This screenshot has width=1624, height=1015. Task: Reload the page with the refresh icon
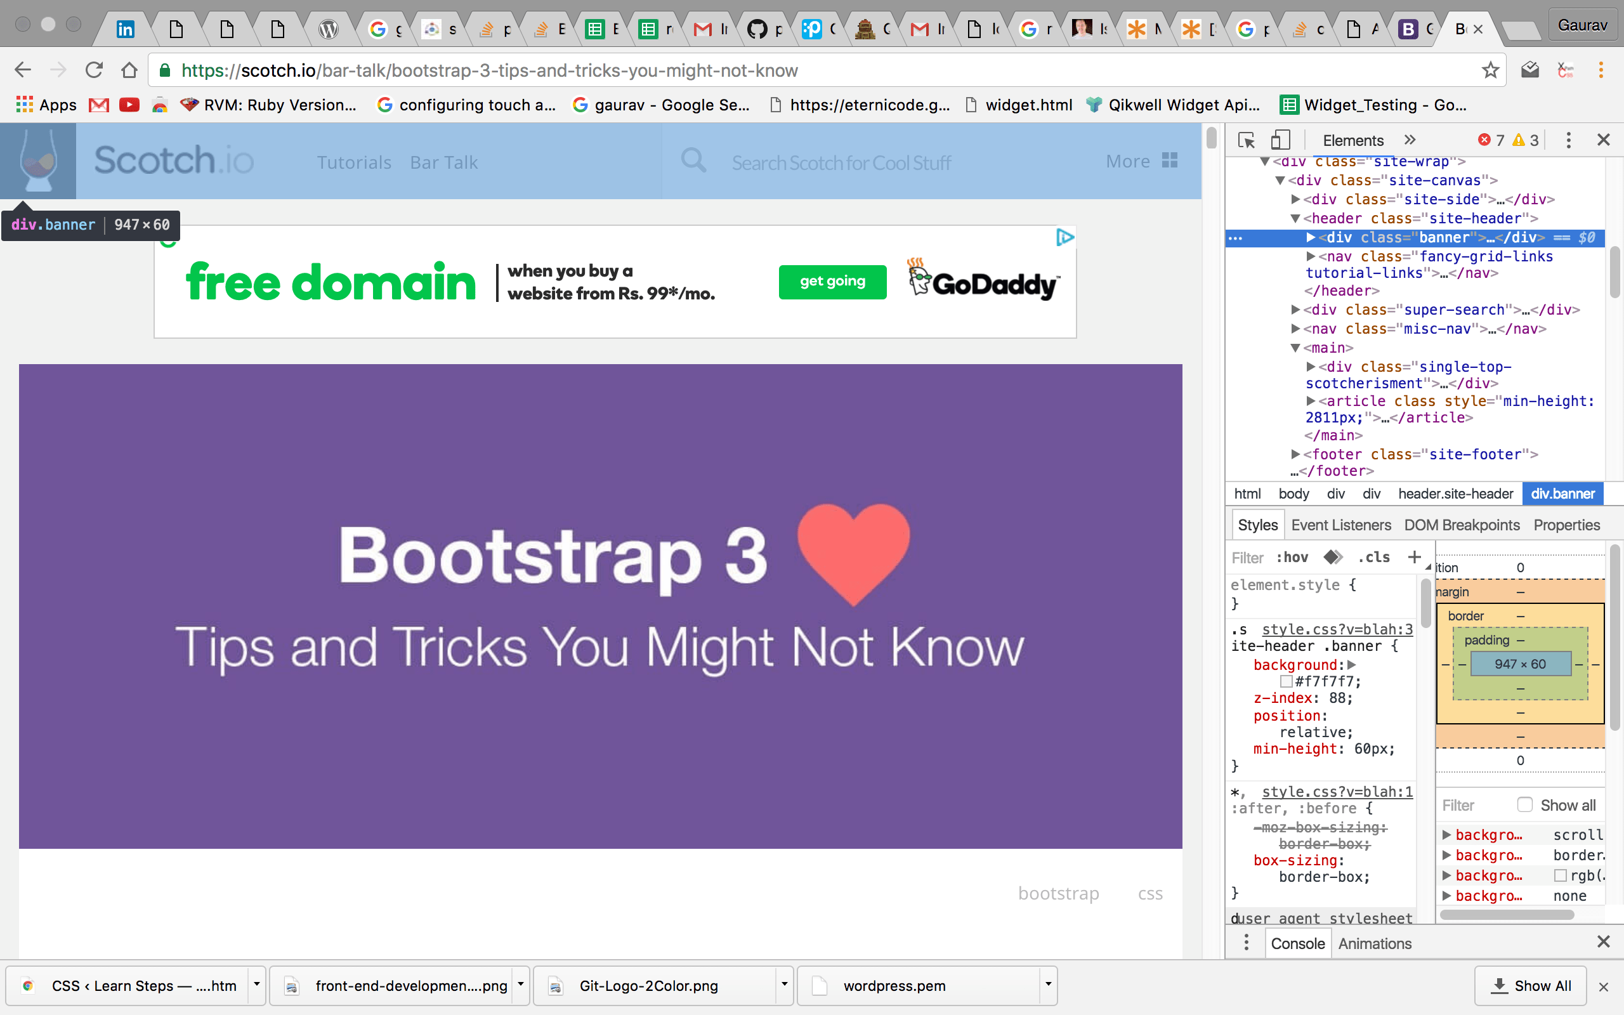[x=95, y=70]
